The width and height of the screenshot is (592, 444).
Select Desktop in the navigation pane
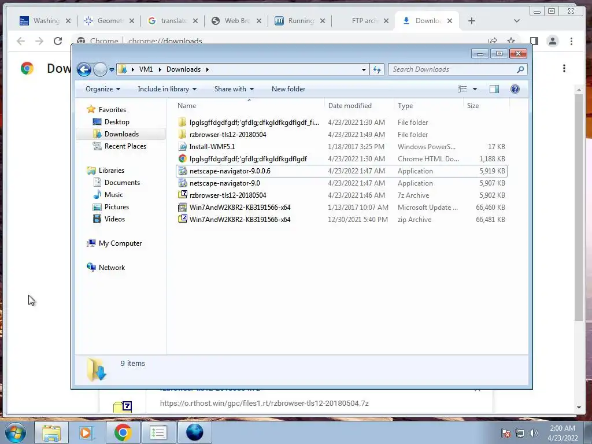click(x=117, y=122)
